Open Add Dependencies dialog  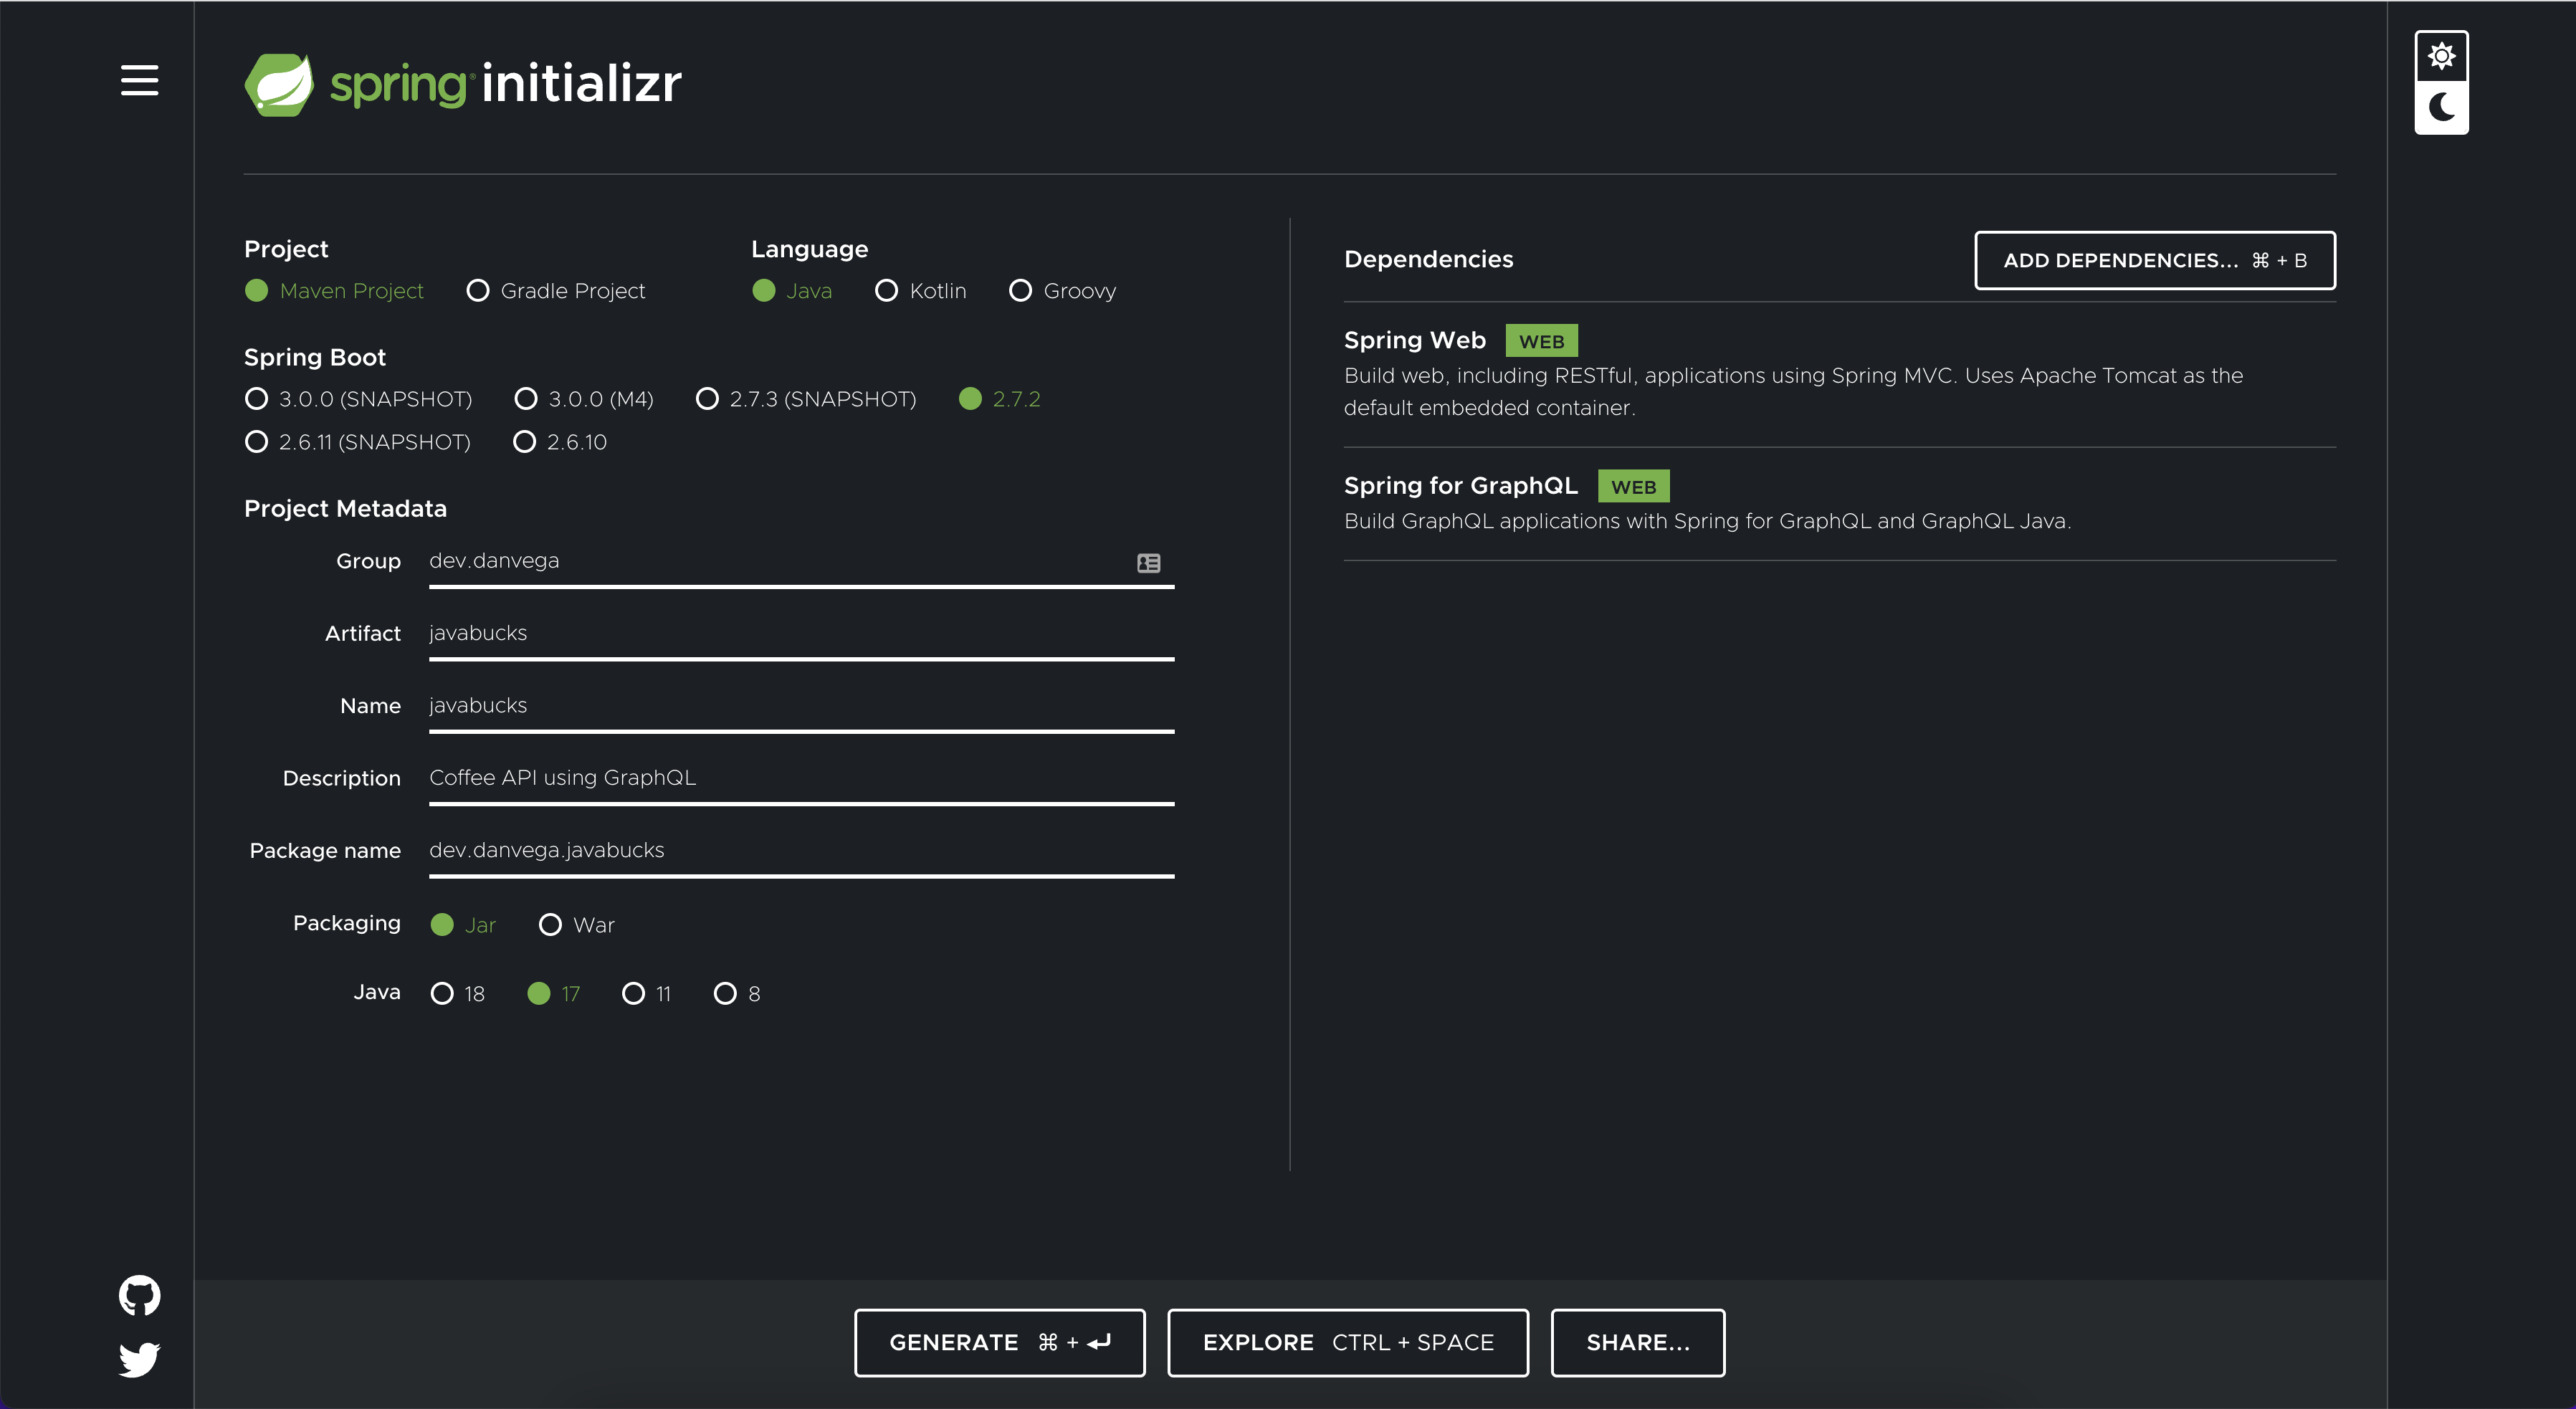pyautogui.click(x=2154, y=260)
